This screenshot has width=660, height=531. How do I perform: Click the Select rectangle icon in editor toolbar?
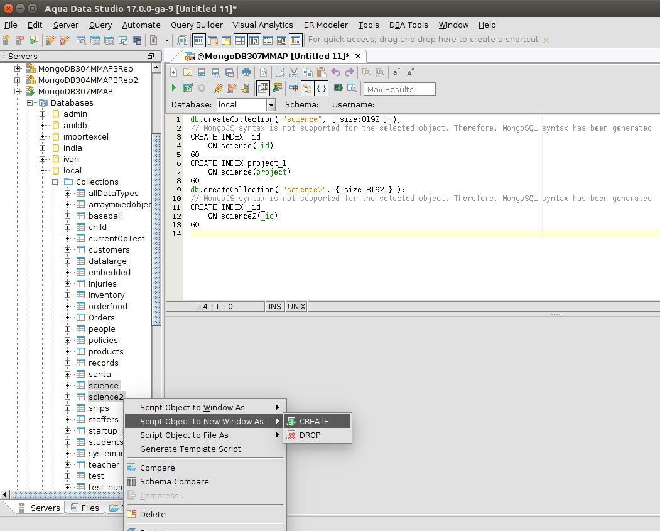(280, 72)
